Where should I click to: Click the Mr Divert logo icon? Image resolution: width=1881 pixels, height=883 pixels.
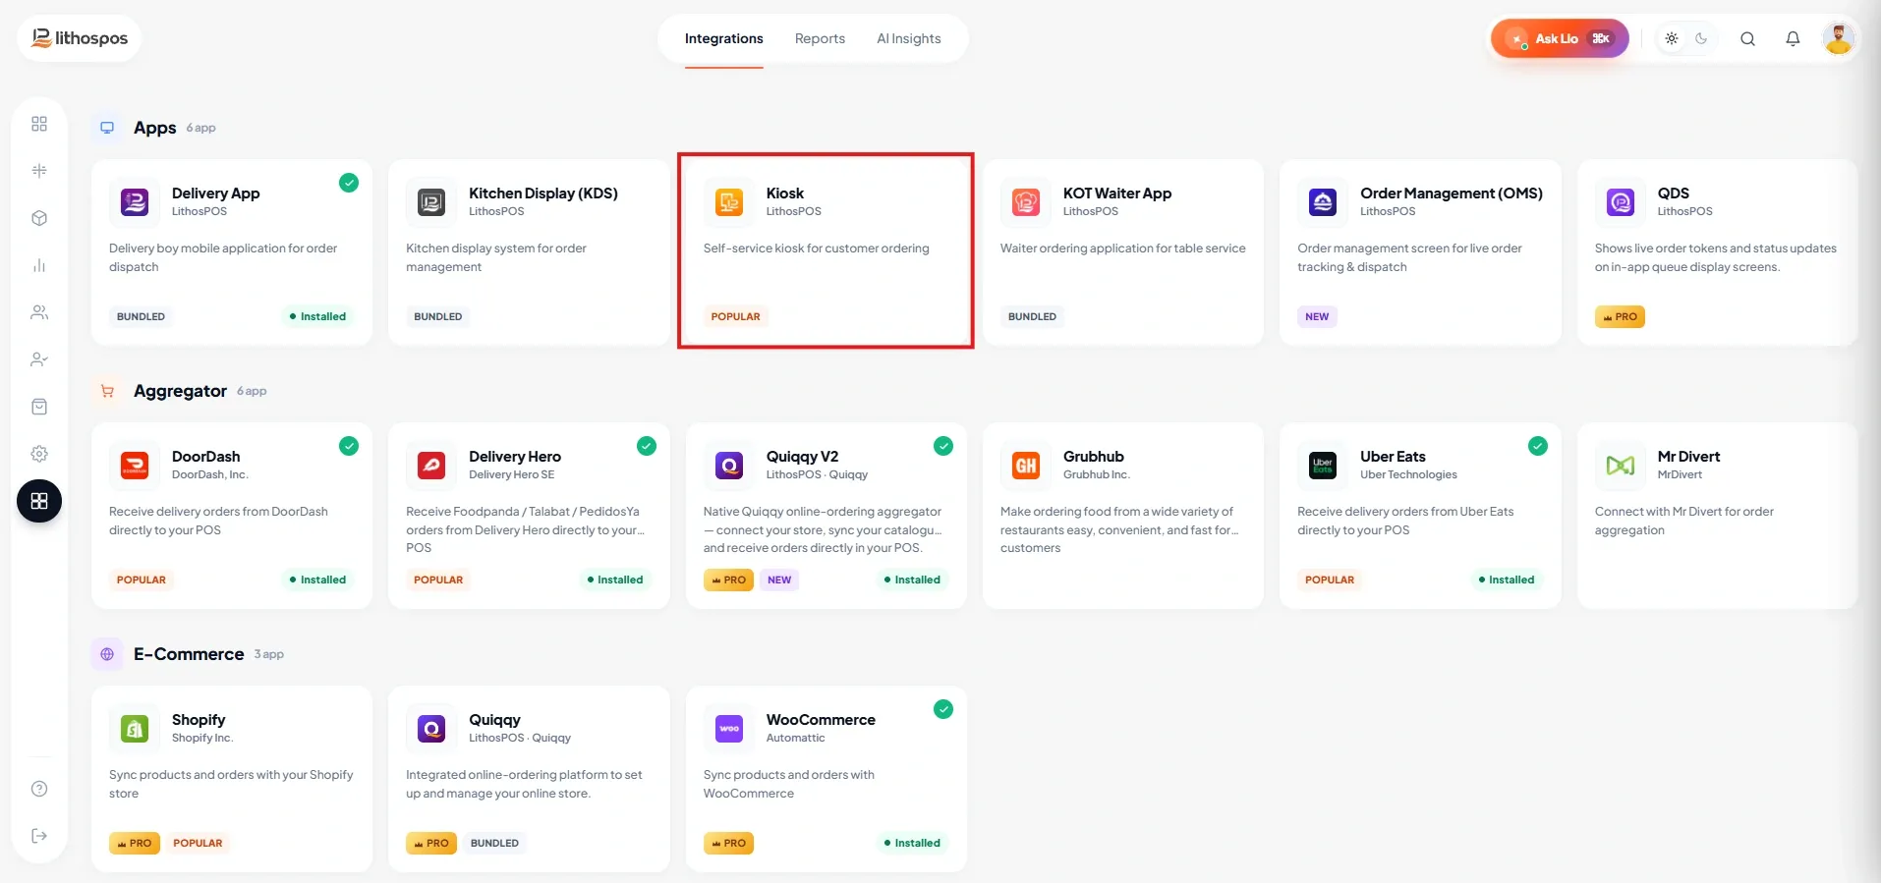tap(1621, 466)
